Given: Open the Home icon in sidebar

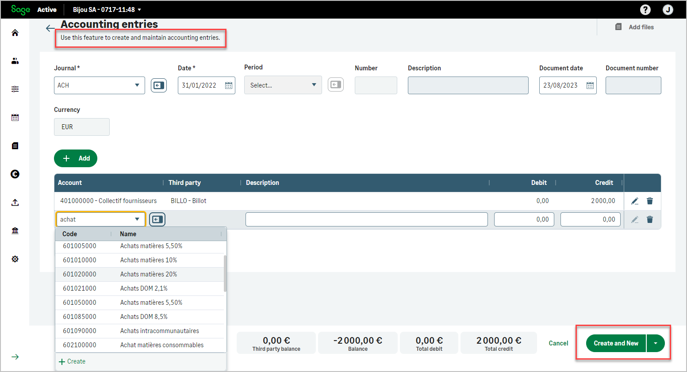Looking at the screenshot, I should click(x=15, y=33).
